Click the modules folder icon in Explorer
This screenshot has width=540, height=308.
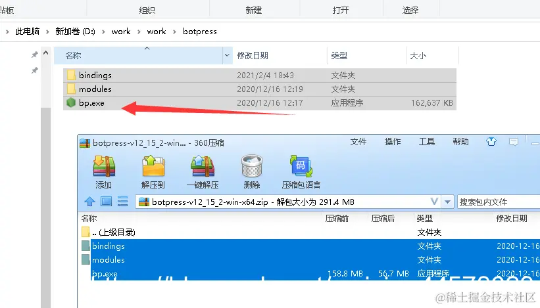71,89
